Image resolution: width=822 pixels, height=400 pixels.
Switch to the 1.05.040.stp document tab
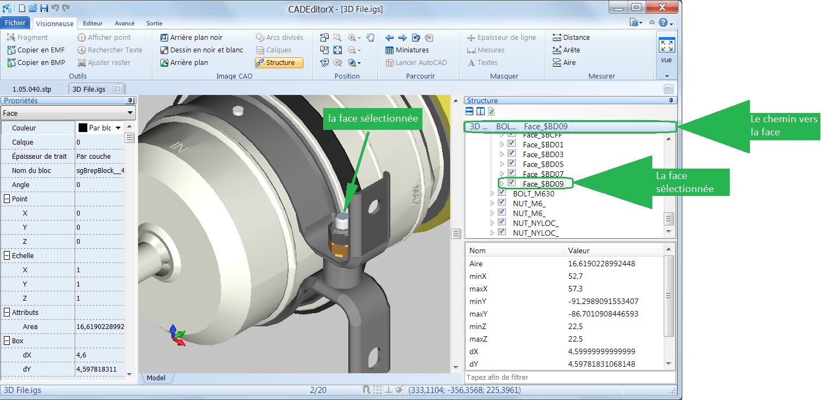point(32,89)
